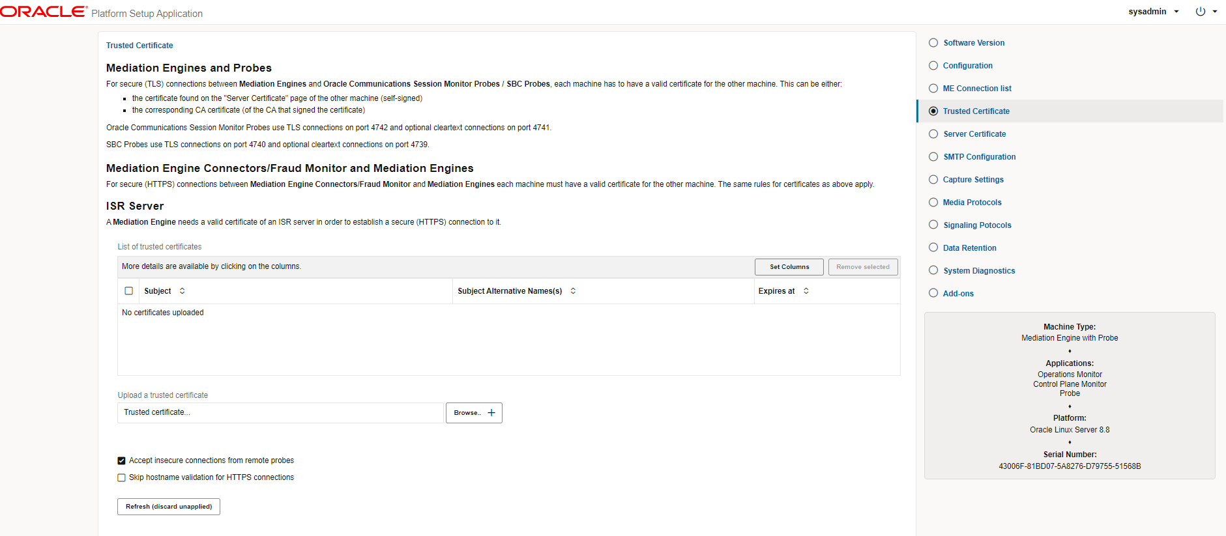Click the Remove selected button

[863, 267]
